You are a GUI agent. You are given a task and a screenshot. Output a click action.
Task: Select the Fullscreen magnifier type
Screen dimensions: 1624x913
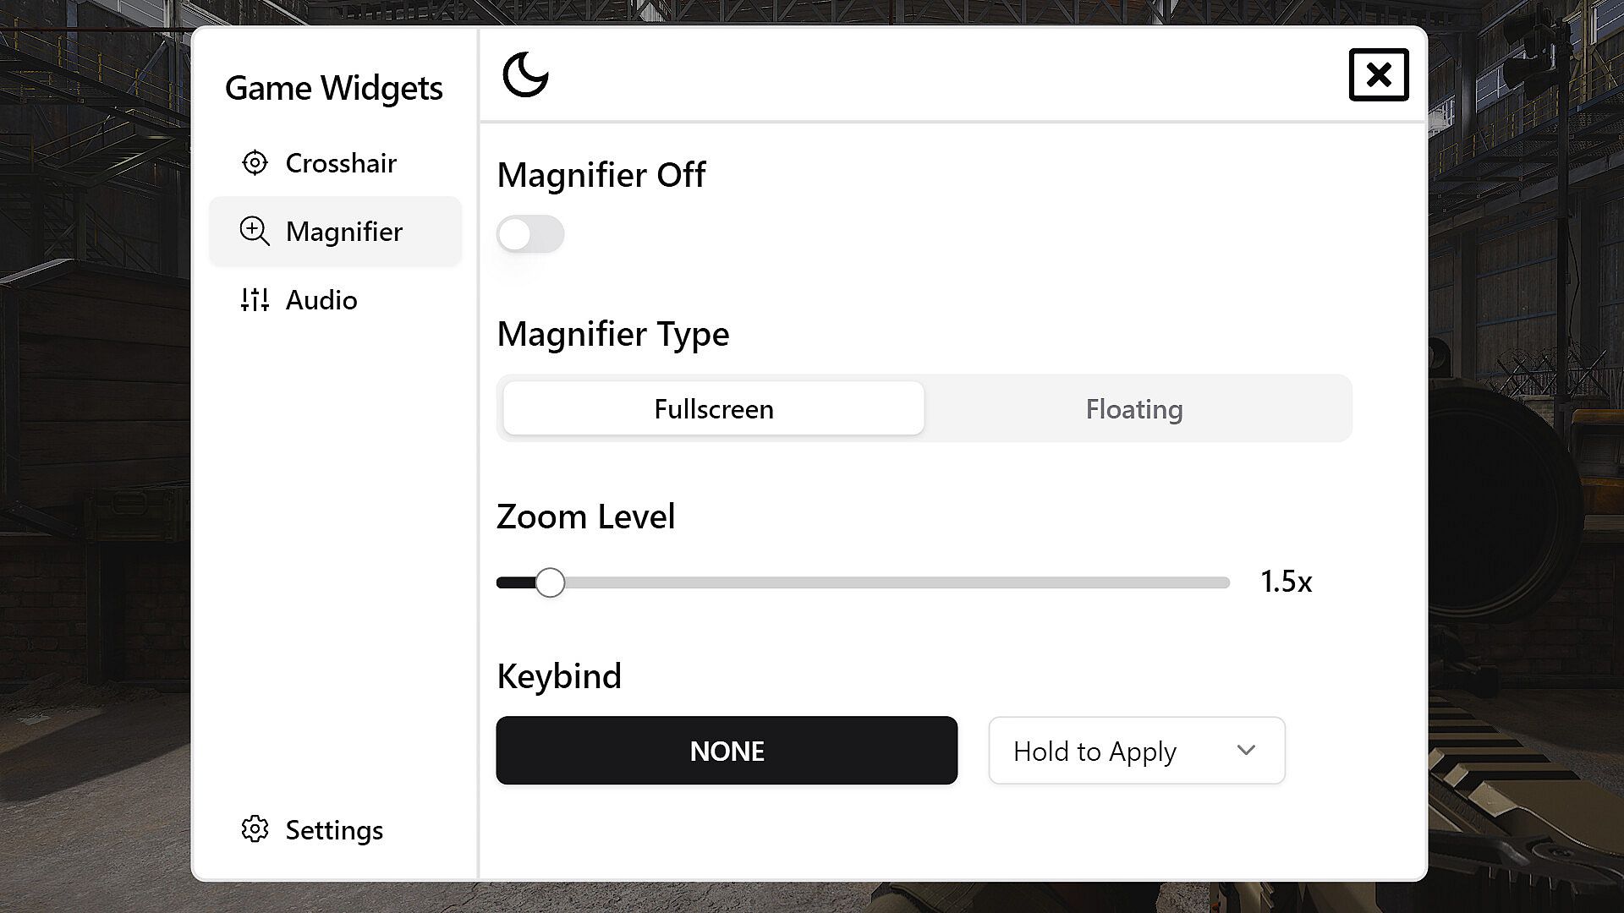[713, 408]
